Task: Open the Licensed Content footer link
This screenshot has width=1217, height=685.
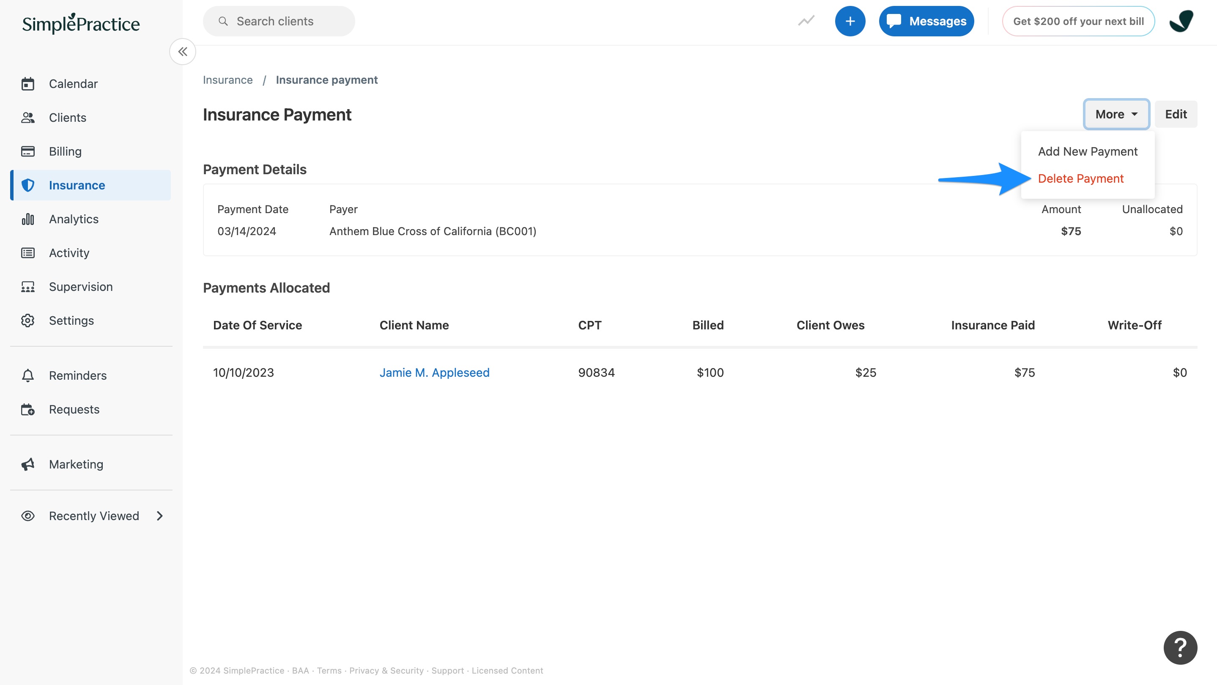Action: coord(507,671)
